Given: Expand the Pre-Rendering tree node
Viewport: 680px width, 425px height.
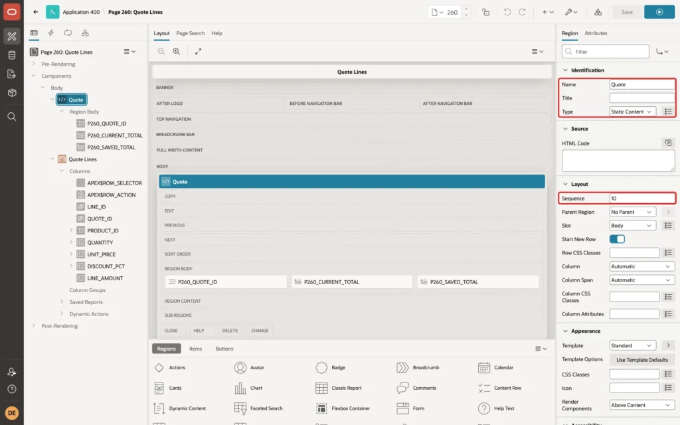Looking at the screenshot, I should [x=34, y=64].
